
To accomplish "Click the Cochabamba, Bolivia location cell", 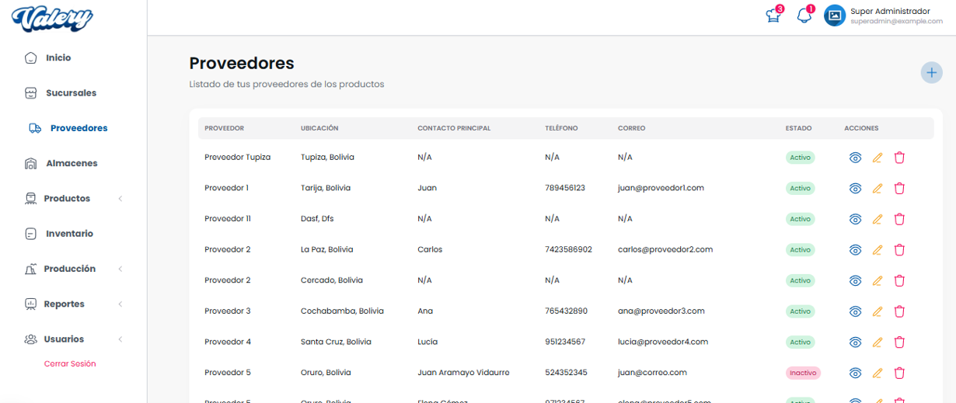I will pos(342,311).
